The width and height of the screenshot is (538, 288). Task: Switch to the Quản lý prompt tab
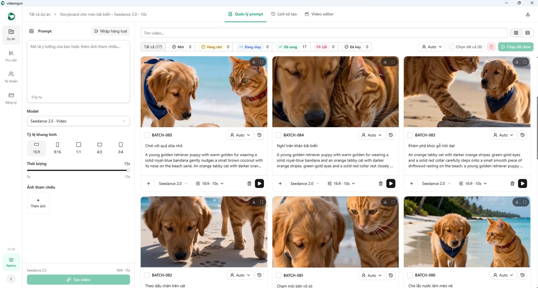(x=245, y=14)
